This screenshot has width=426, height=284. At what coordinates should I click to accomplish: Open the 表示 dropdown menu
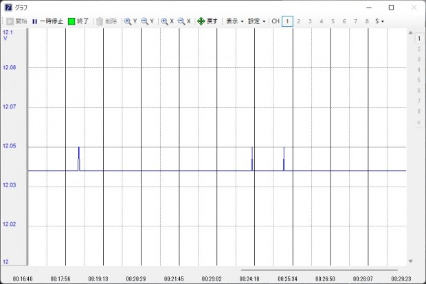[235, 21]
